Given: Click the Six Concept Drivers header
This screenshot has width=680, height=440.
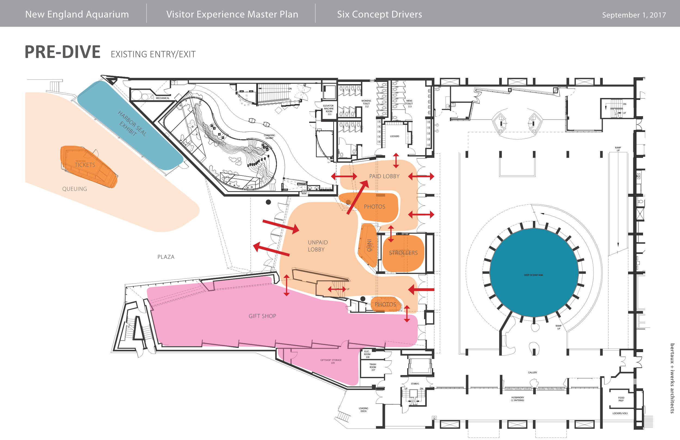Looking at the screenshot, I should click(x=379, y=14).
